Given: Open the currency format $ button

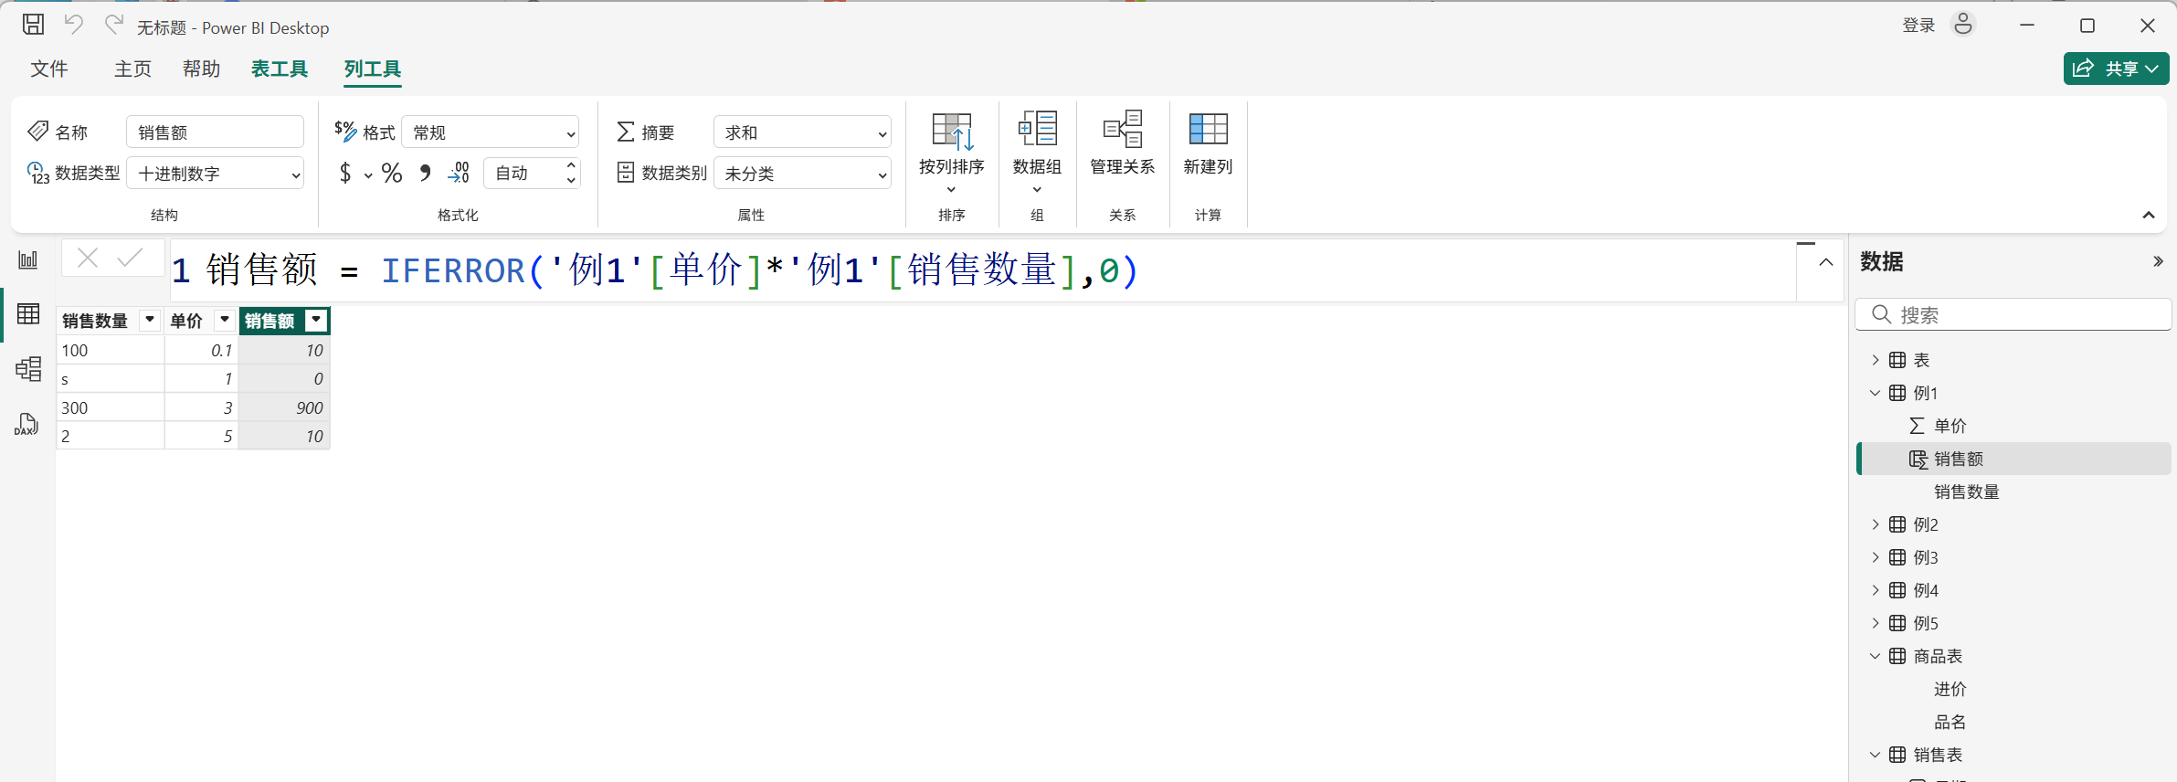Looking at the screenshot, I should (x=345, y=173).
